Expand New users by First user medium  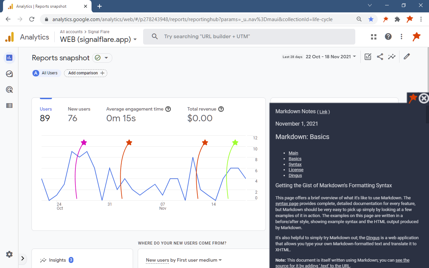point(184,260)
